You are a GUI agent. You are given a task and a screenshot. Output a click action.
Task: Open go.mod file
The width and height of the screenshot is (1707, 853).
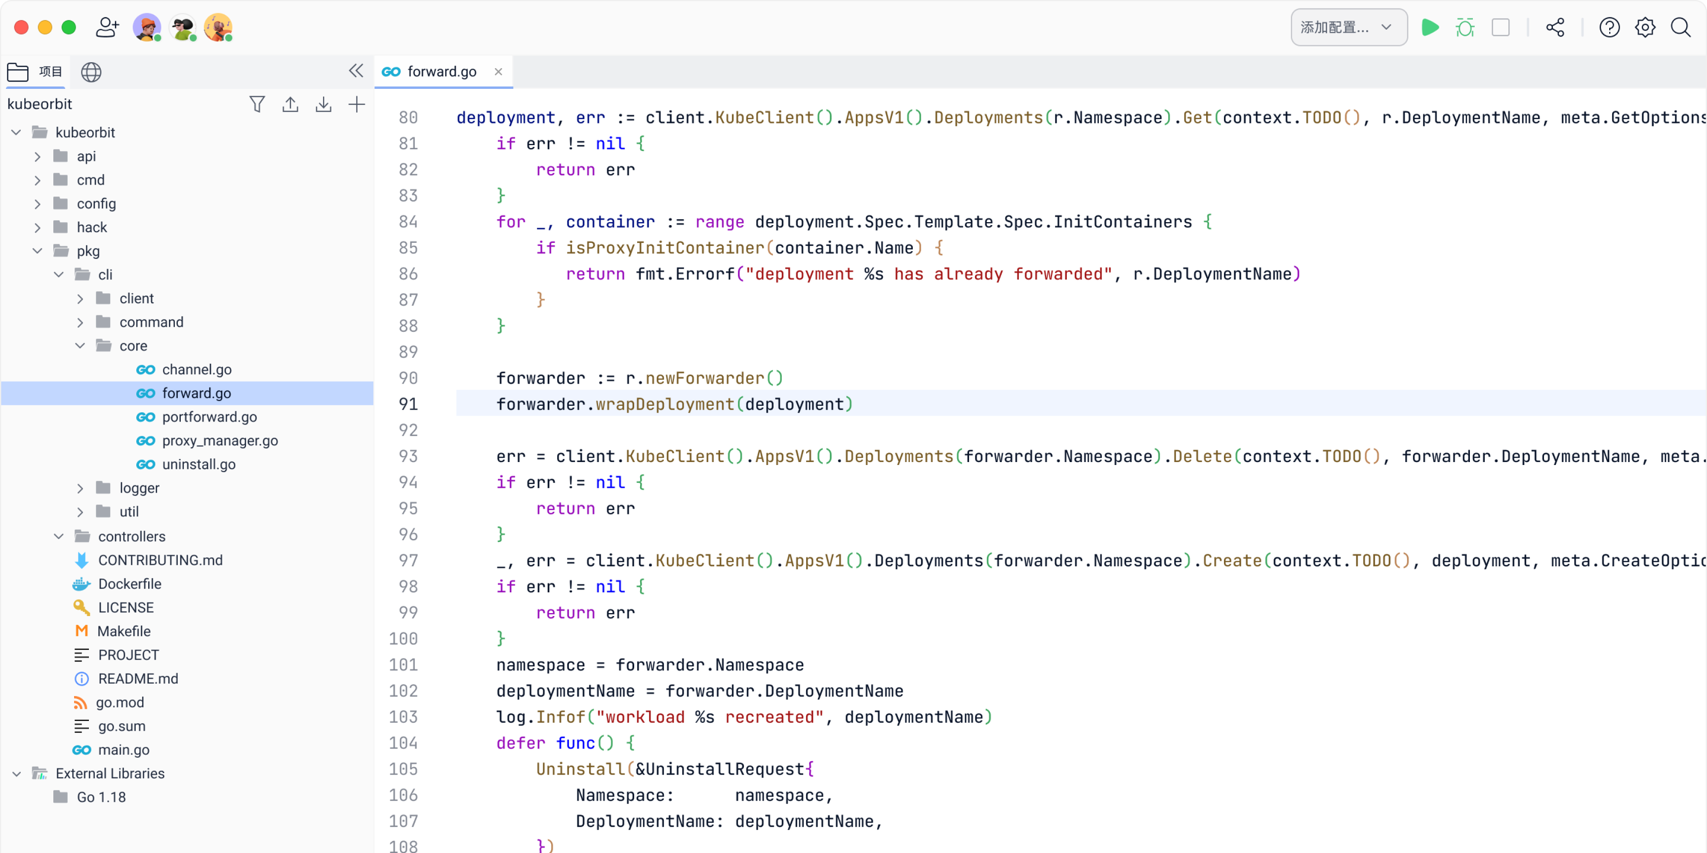pyautogui.click(x=119, y=702)
